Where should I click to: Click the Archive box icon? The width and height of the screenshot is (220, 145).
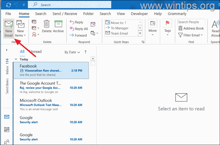tap(58, 26)
